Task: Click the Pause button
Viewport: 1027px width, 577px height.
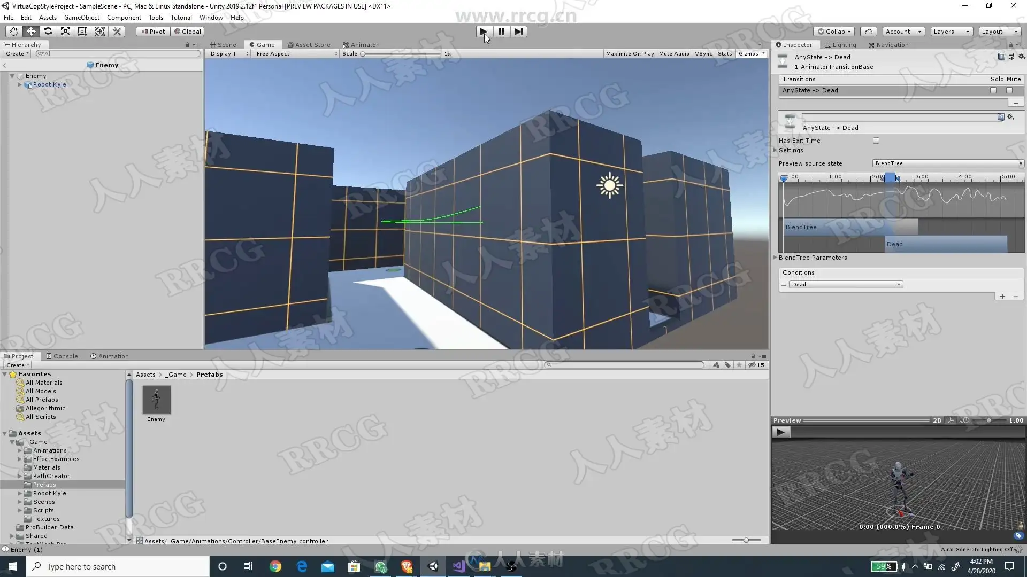Action: [x=501, y=32]
